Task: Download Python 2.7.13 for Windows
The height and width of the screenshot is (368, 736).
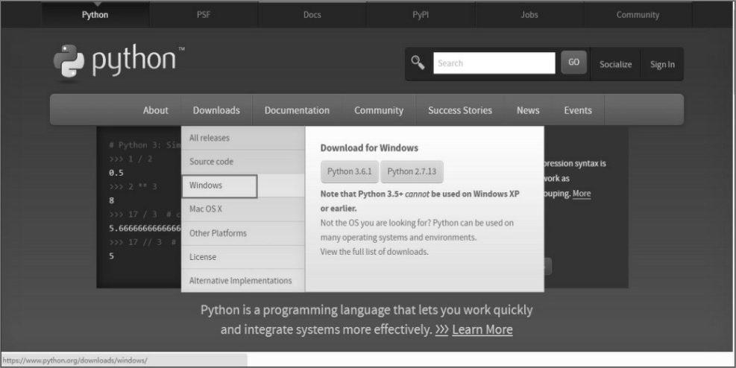Action: (412, 171)
